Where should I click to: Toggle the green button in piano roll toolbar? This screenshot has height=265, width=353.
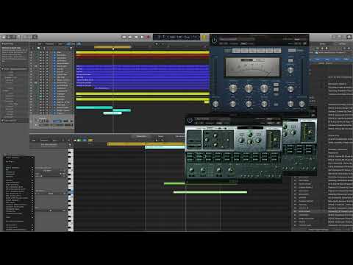pos(79,140)
